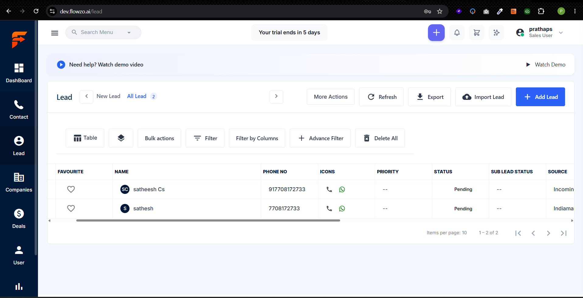Open the notifications bell

457,32
